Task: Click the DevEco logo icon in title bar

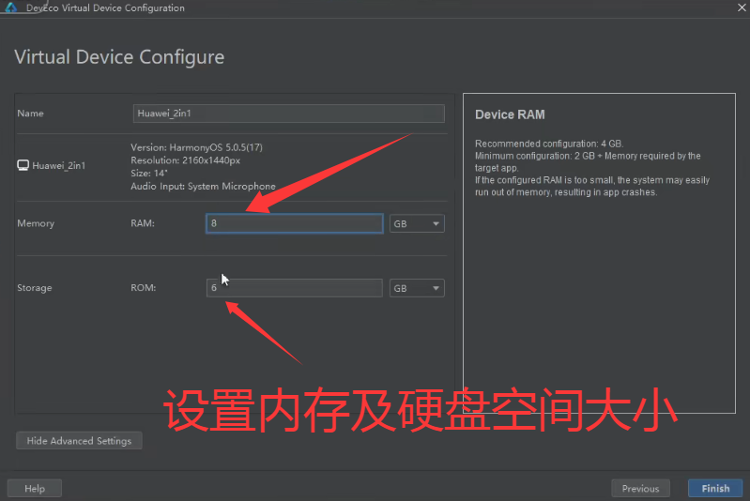Action: tap(10, 8)
